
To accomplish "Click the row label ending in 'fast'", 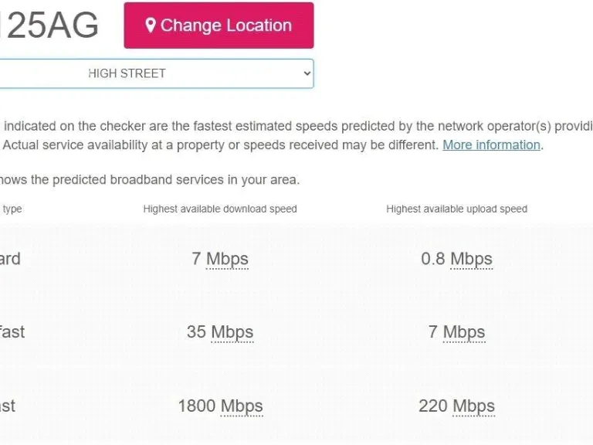I will (12, 332).
